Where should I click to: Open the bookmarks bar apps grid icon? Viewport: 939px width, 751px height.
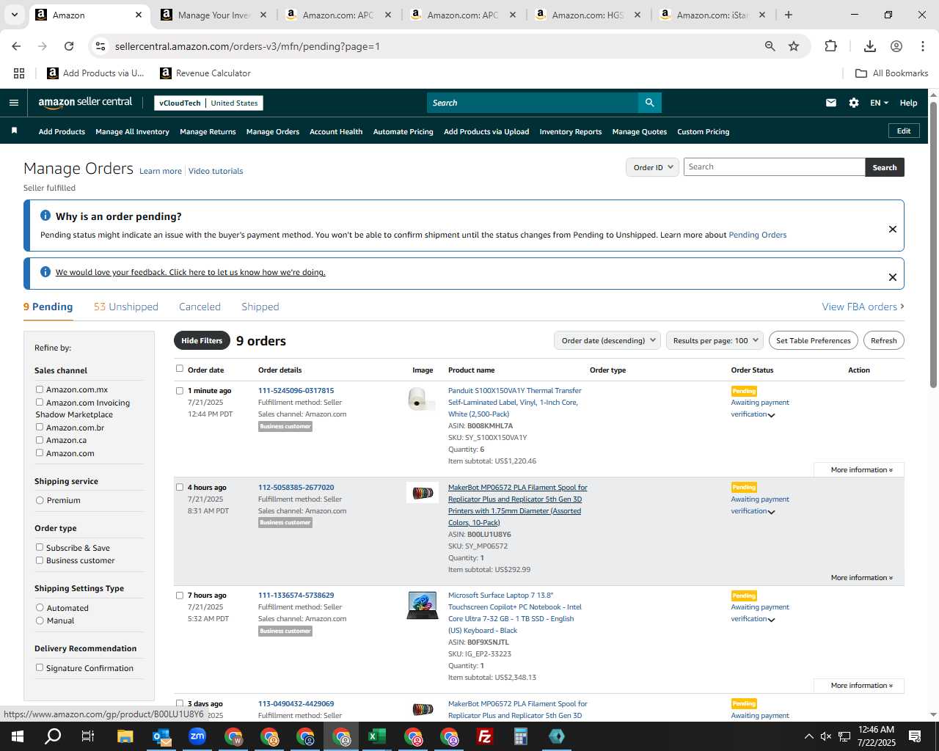19,73
